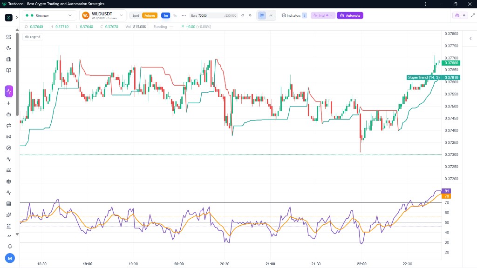The height and width of the screenshot is (268, 477).
Task: Toggle dark mode moon icon
Action: (x=8, y=48)
